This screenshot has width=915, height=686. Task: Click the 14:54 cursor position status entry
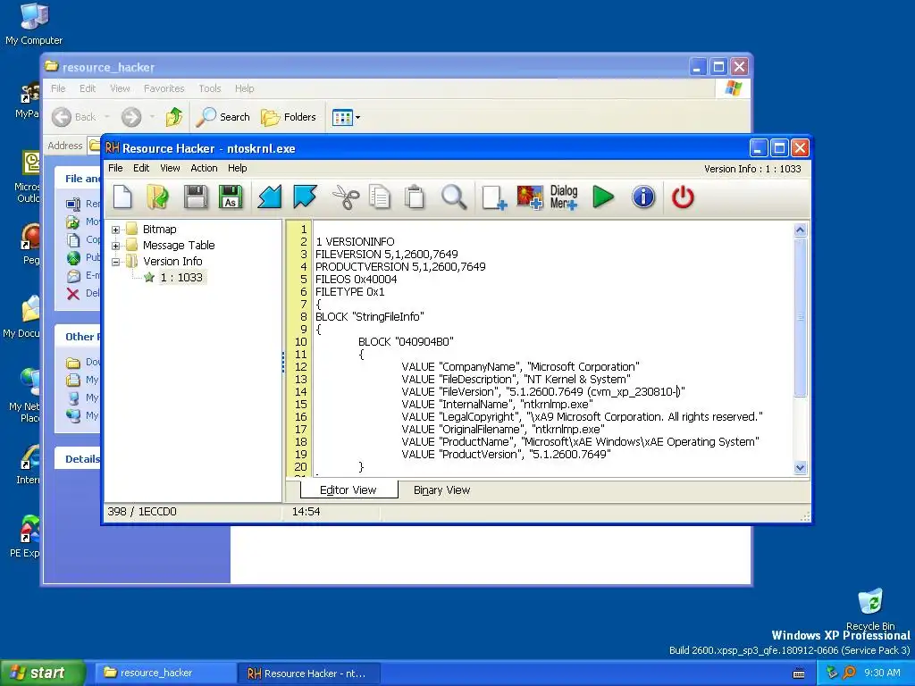[x=306, y=512]
